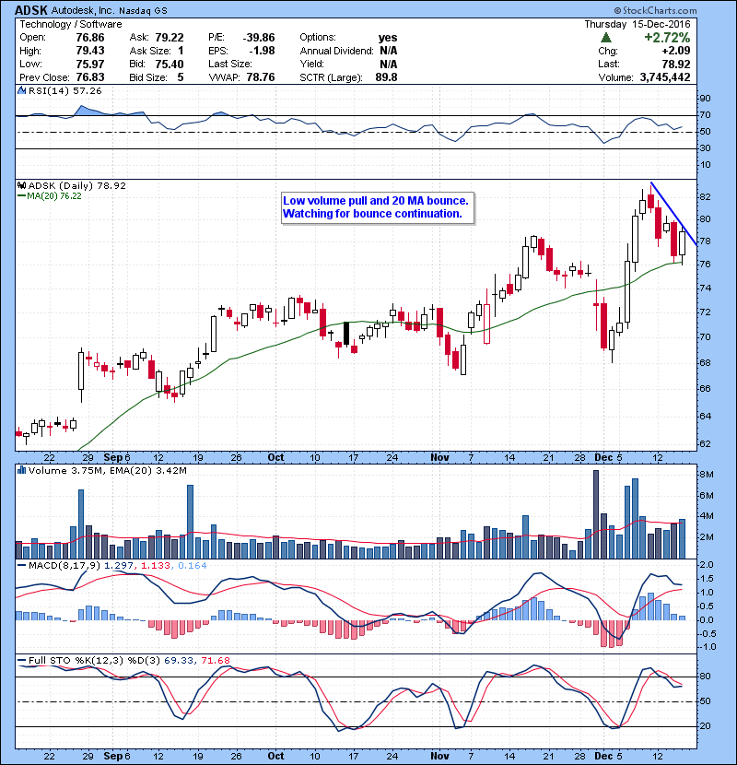The width and height of the screenshot is (737, 765).
Task: Click the blue chart annotation text box
Action: pos(378,207)
